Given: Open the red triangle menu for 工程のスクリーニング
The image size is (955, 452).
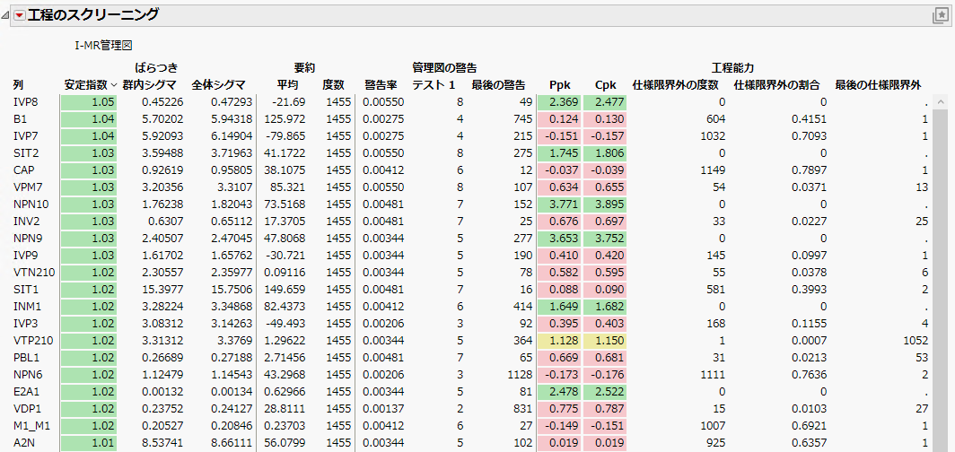Looking at the screenshot, I should [20, 15].
